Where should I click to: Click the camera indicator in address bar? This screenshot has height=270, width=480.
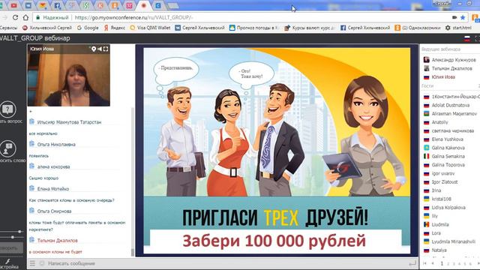point(454,17)
